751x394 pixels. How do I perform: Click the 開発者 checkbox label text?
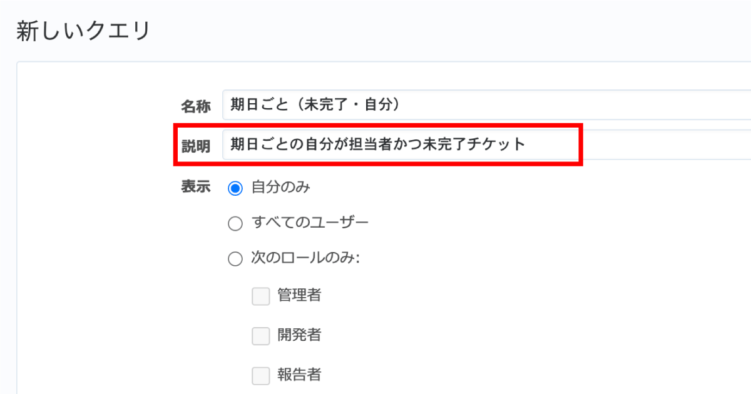click(x=299, y=335)
